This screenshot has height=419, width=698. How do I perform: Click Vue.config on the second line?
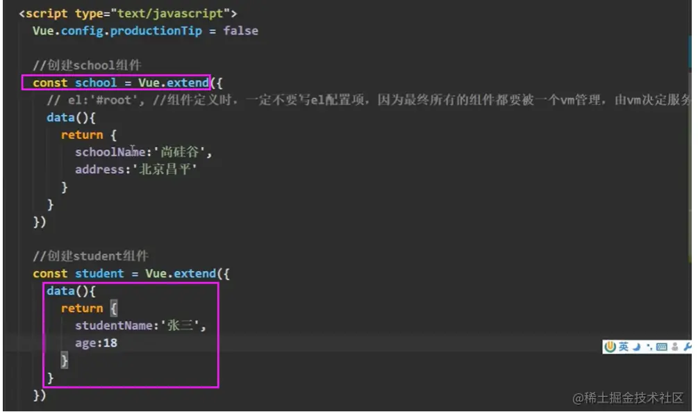pos(67,31)
